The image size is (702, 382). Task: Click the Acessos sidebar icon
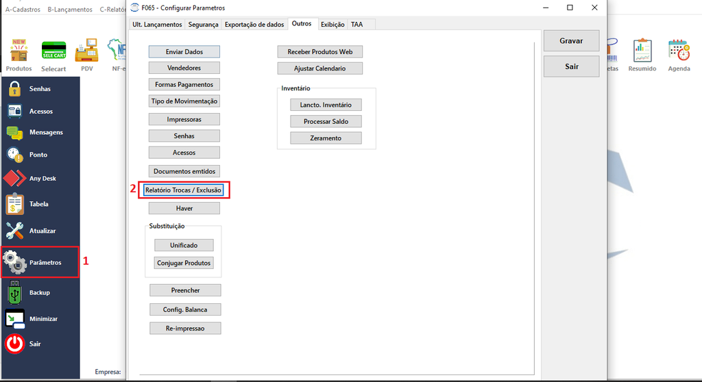(14, 111)
